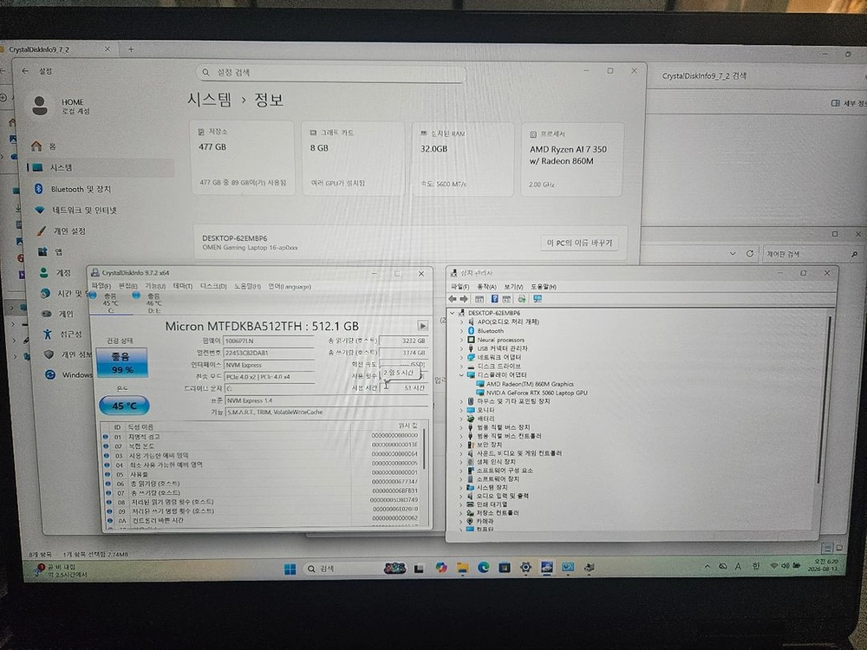Collapse the 디스플레이 어댑터 node
This screenshot has width=867, height=650.
(462, 374)
